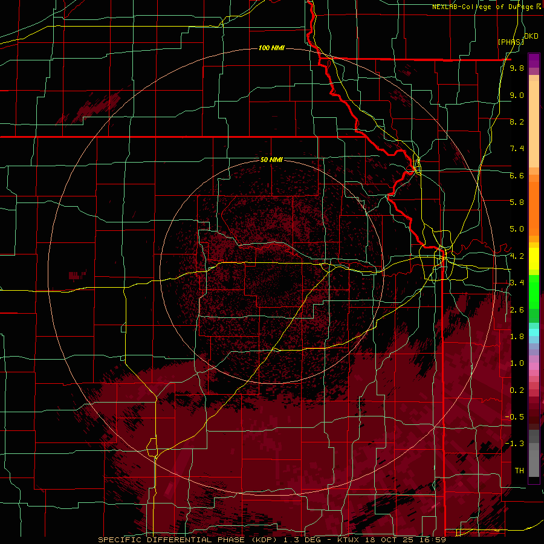Click the "NEXLAB-College of DuPage" header text

point(484,7)
